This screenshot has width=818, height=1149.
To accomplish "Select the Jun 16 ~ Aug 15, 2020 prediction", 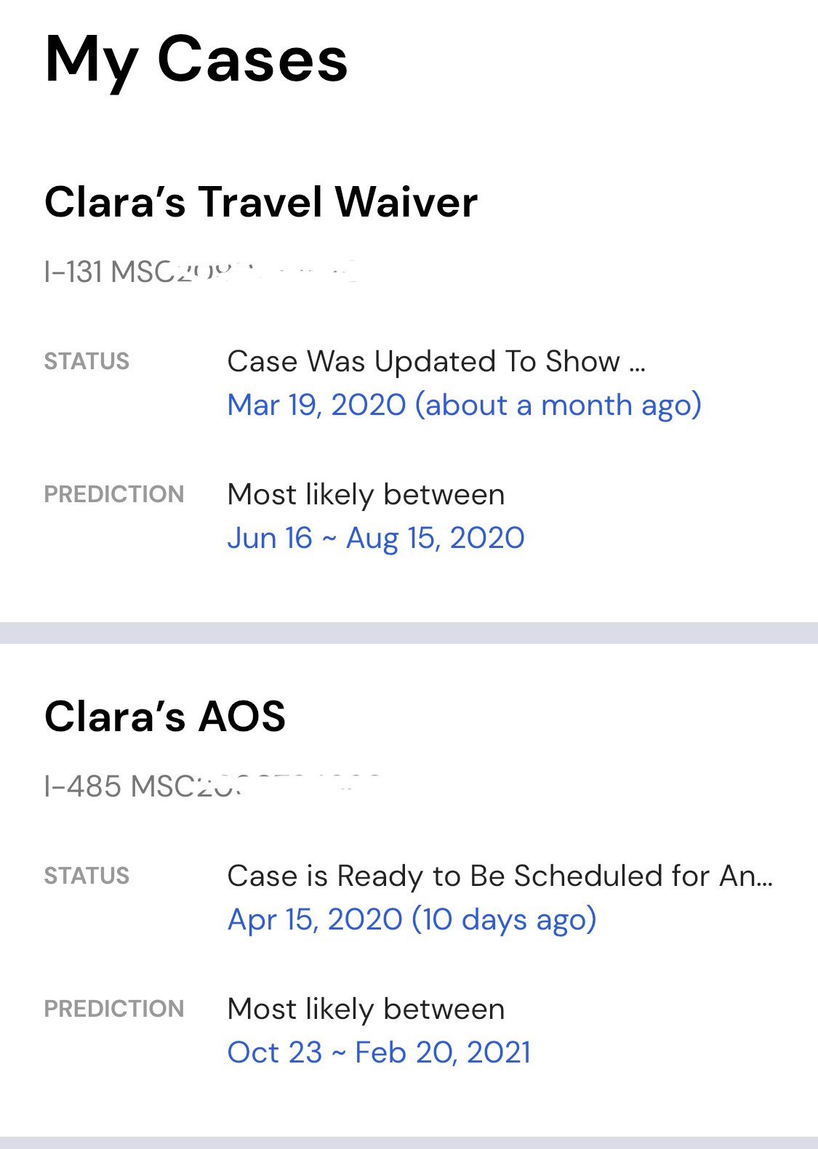I will coord(376,538).
